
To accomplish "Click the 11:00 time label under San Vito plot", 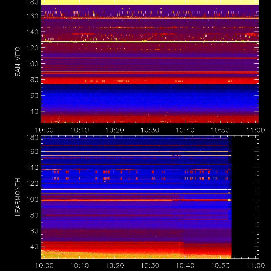I will point(255,130).
